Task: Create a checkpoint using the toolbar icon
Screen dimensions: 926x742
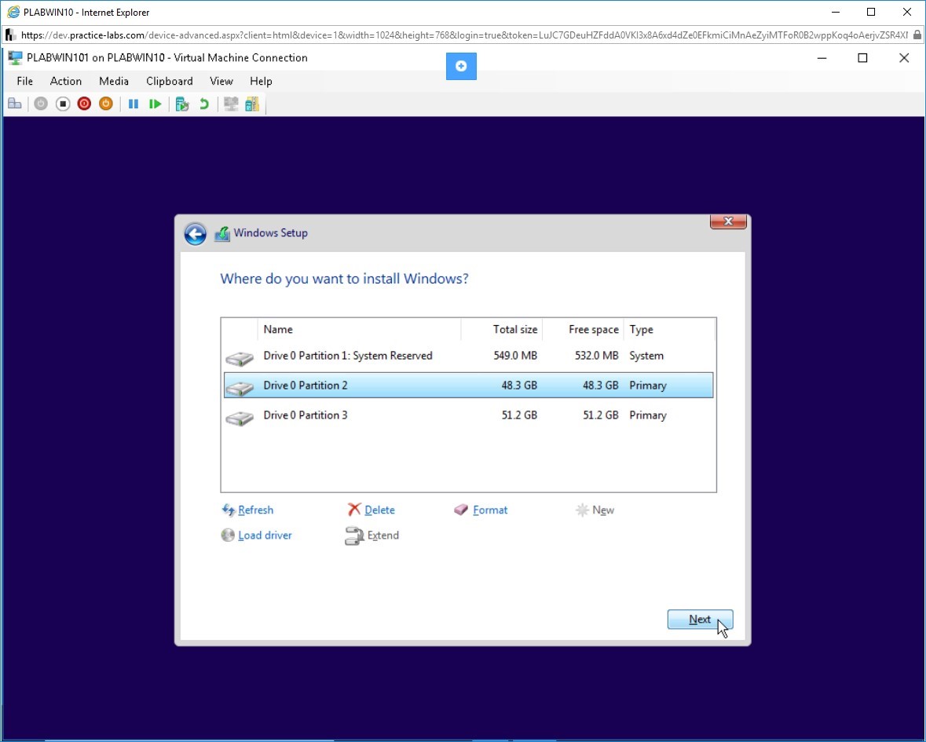Action: (x=182, y=104)
